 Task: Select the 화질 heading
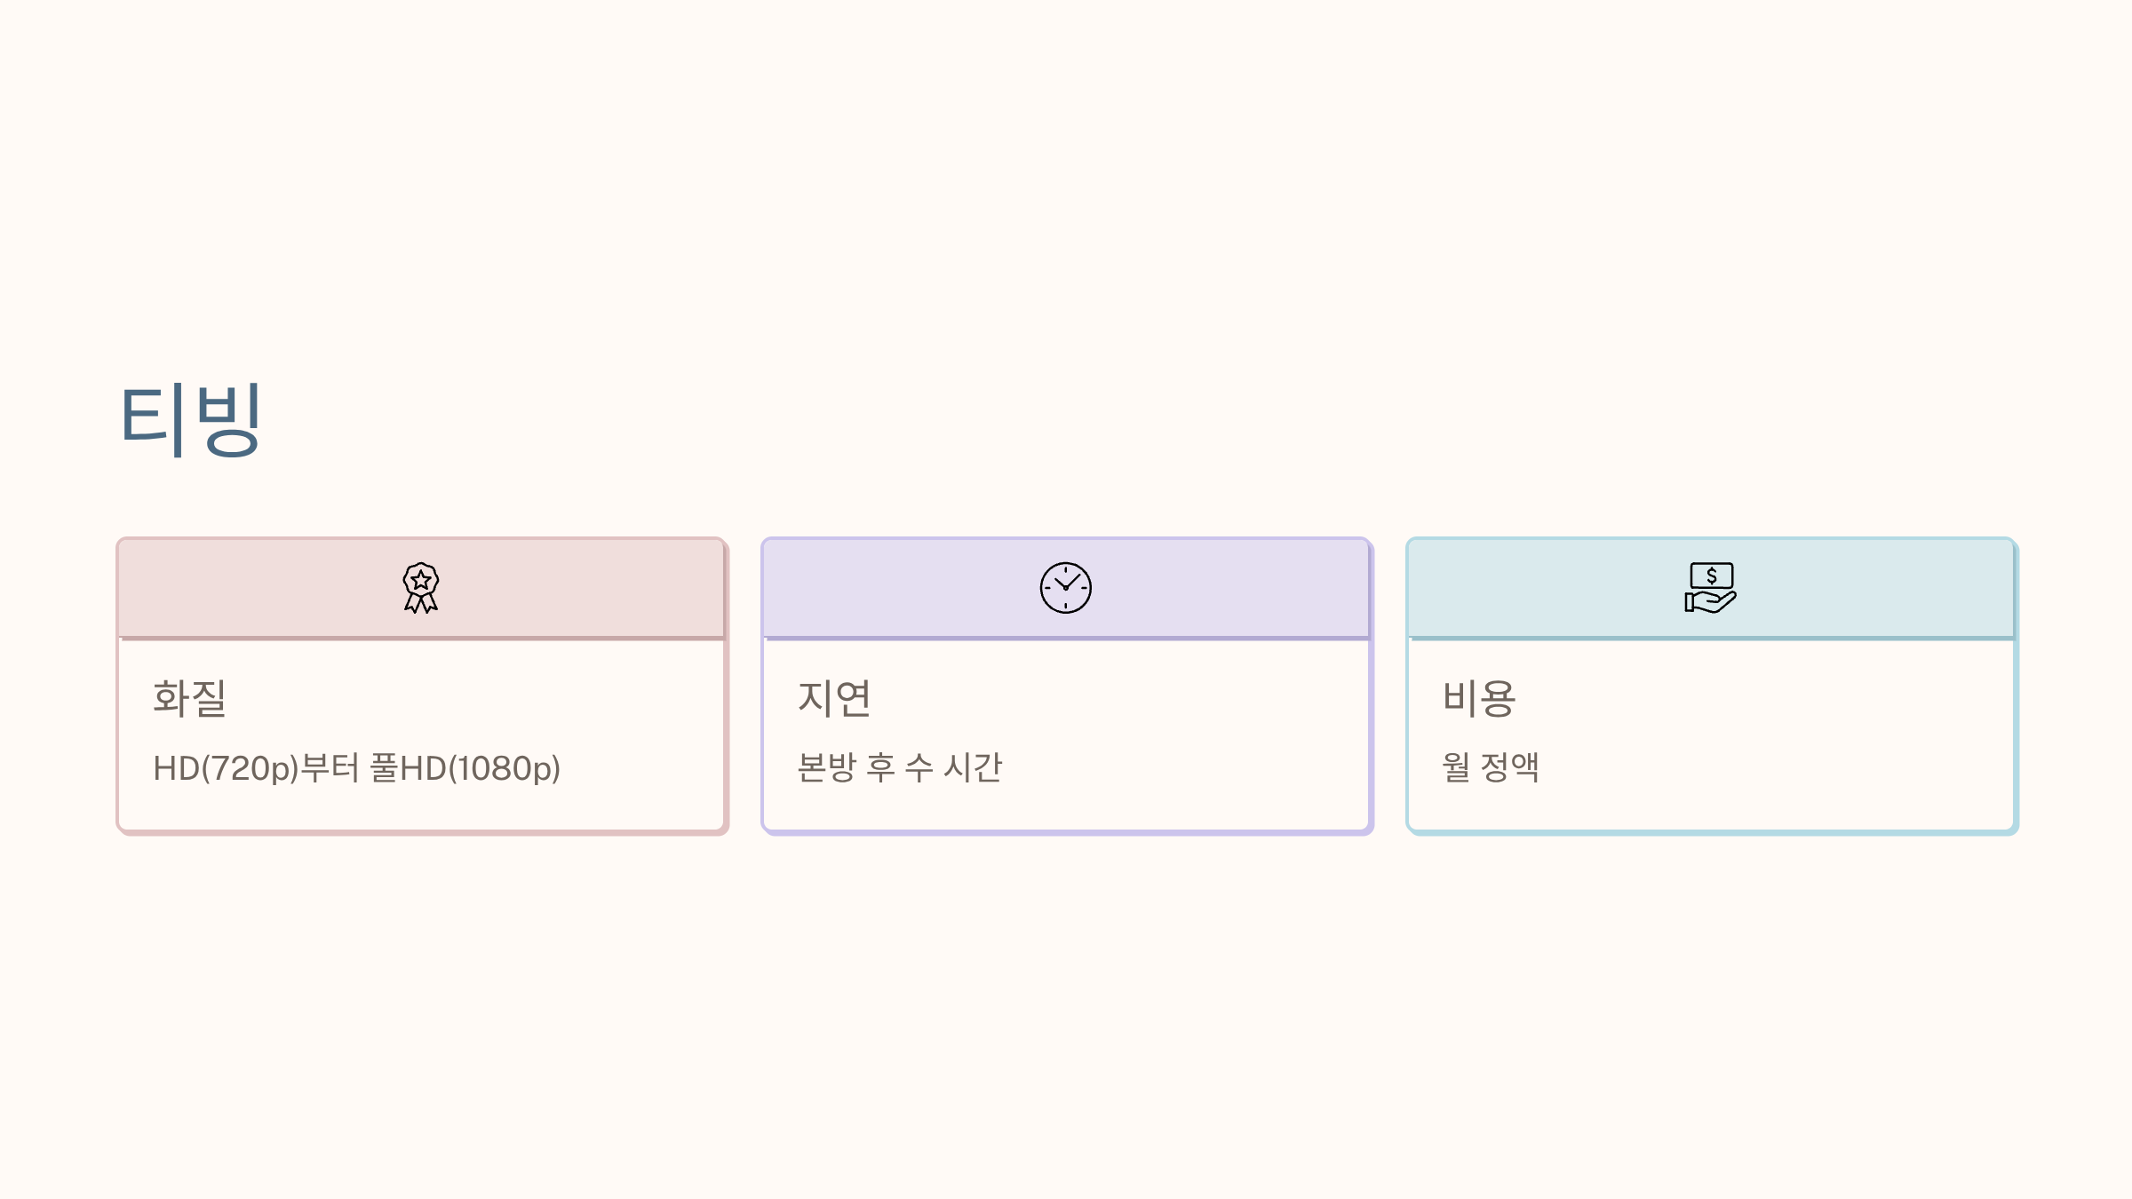coord(189,698)
